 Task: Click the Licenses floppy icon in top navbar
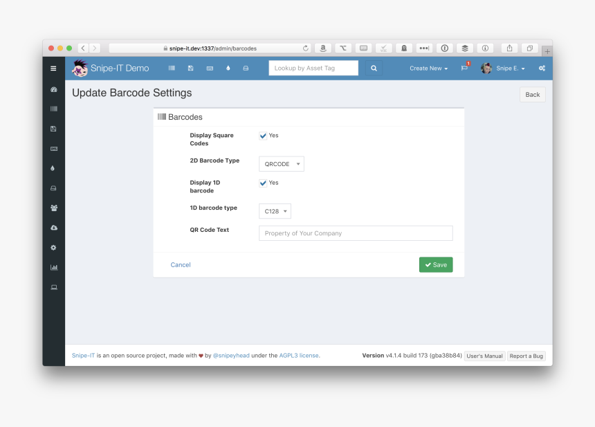point(190,69)
